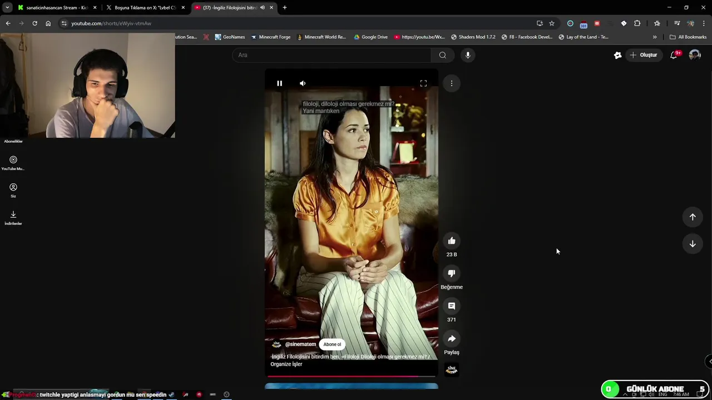This screenshot has height=400, width=712.
Task: Click the YouTube search magnifier button
Action: click(x=443, y=55)
